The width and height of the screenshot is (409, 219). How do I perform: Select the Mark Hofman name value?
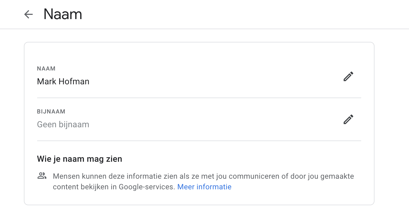[63, 81]
